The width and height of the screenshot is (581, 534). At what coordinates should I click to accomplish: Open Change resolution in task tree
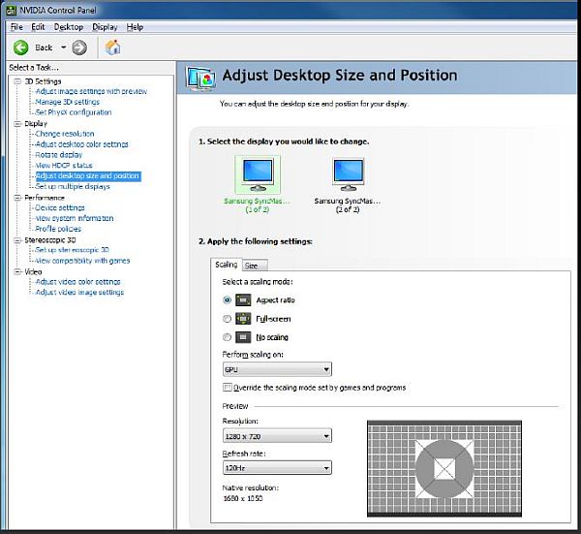[65, 134]
